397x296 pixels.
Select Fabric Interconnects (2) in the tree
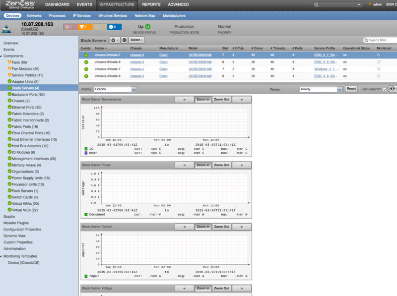click(x=30, y=120)
